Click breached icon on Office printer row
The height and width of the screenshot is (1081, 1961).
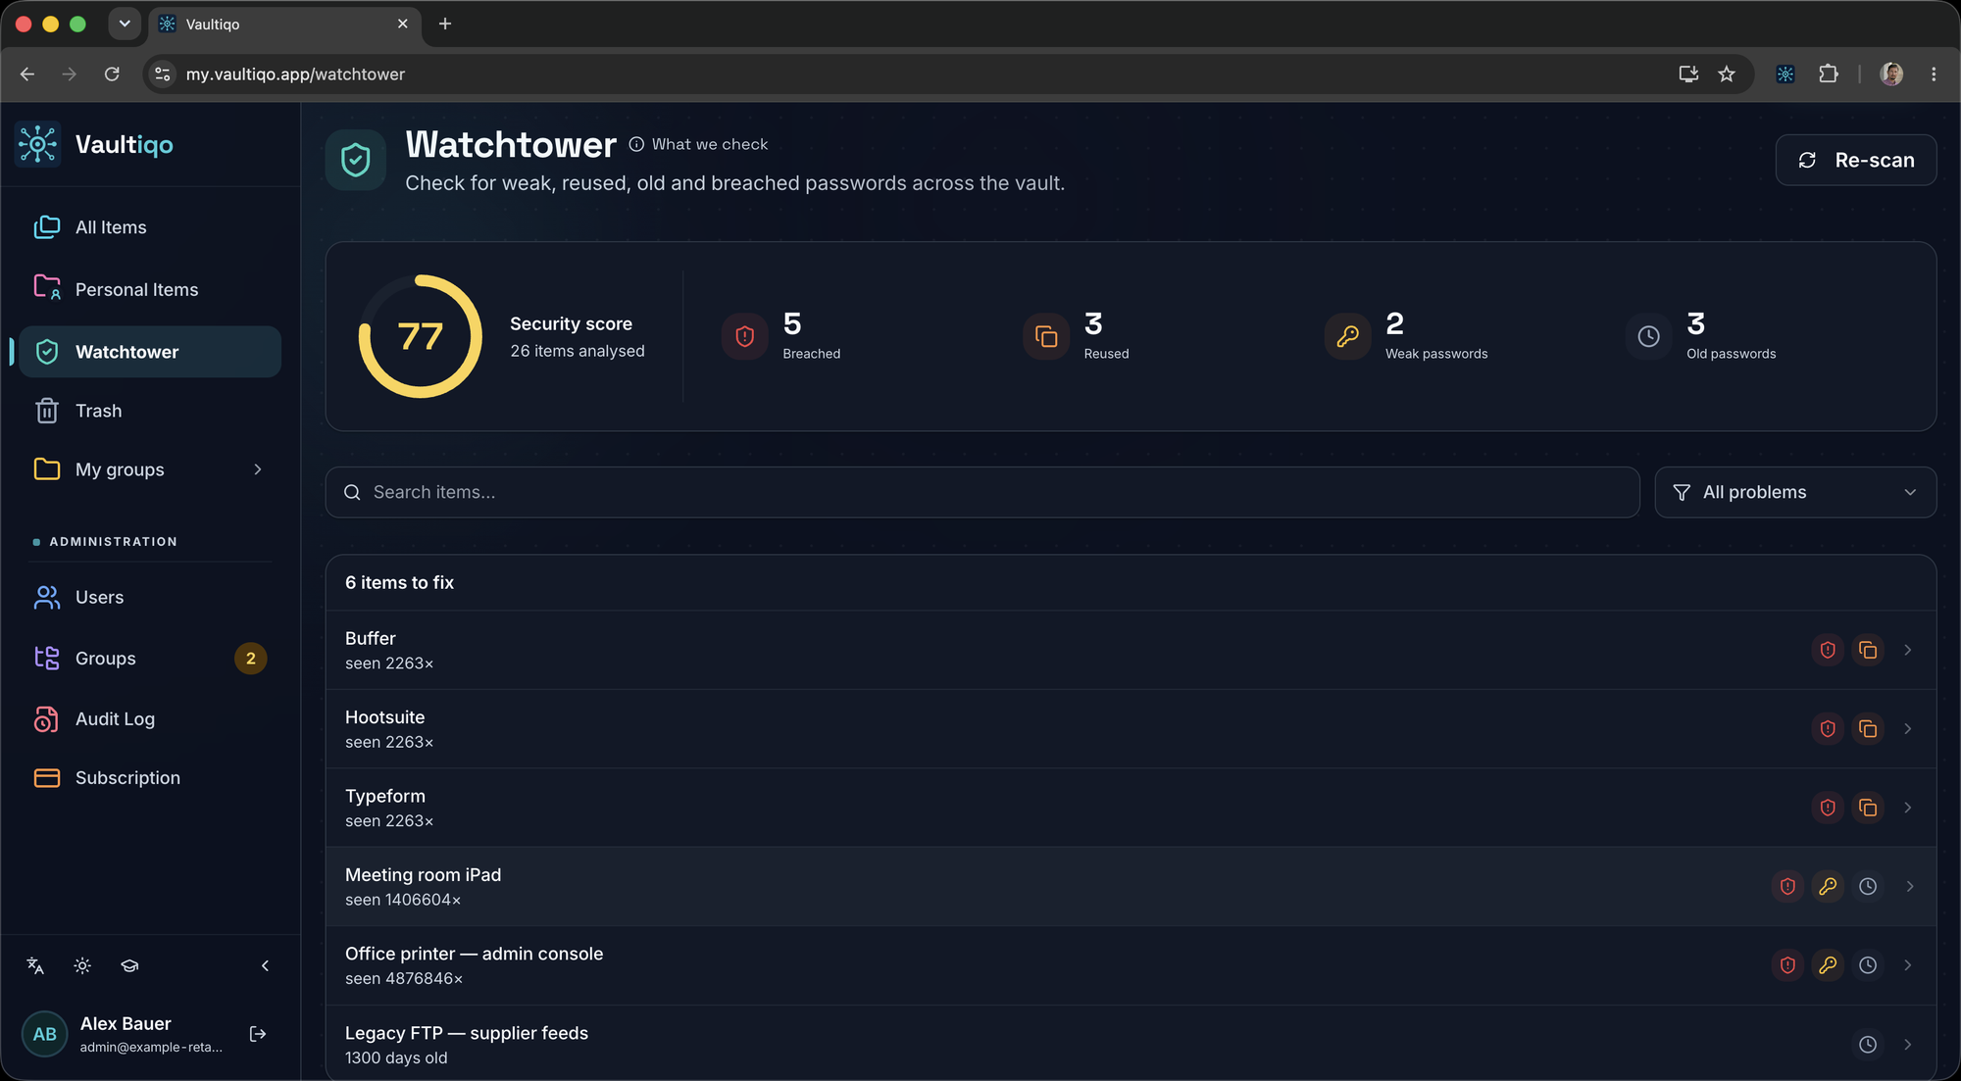pos(1787,965)
